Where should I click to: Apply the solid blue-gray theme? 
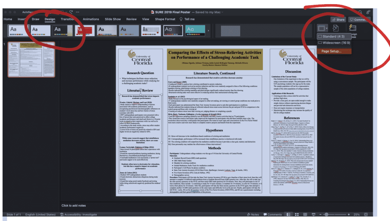point(129,30)
